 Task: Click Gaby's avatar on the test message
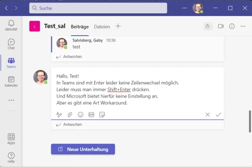(62, 43)
